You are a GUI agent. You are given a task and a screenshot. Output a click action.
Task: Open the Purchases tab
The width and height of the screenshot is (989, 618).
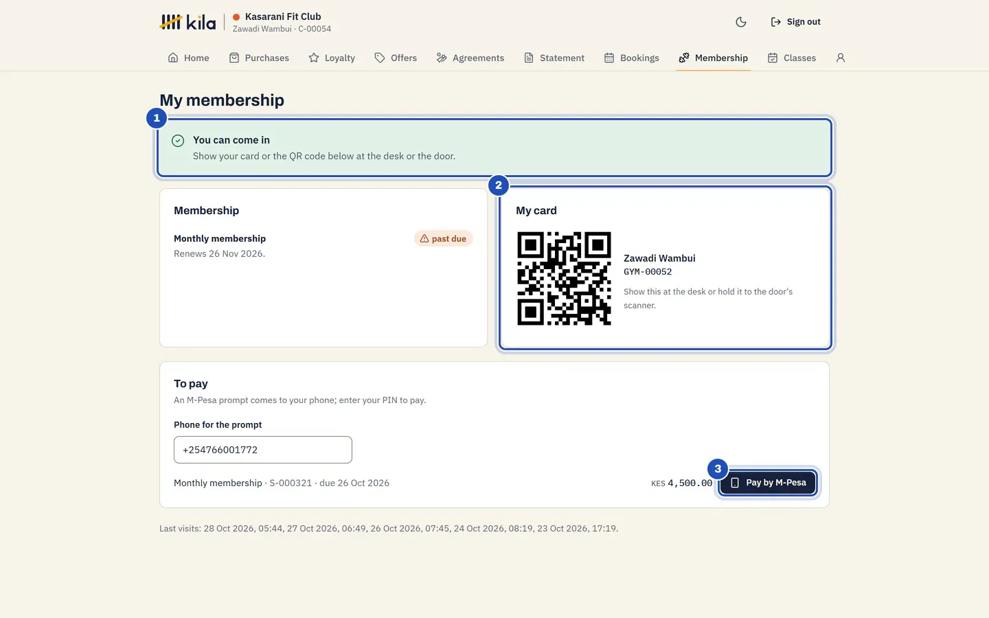point(259,58)
